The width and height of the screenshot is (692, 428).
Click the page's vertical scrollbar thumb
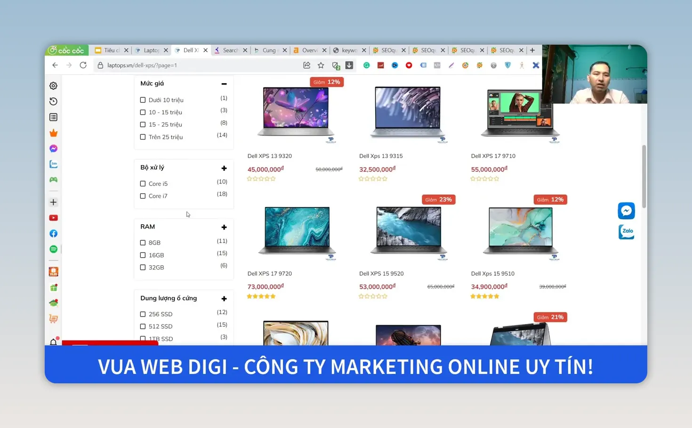click(x=644, y=176)
